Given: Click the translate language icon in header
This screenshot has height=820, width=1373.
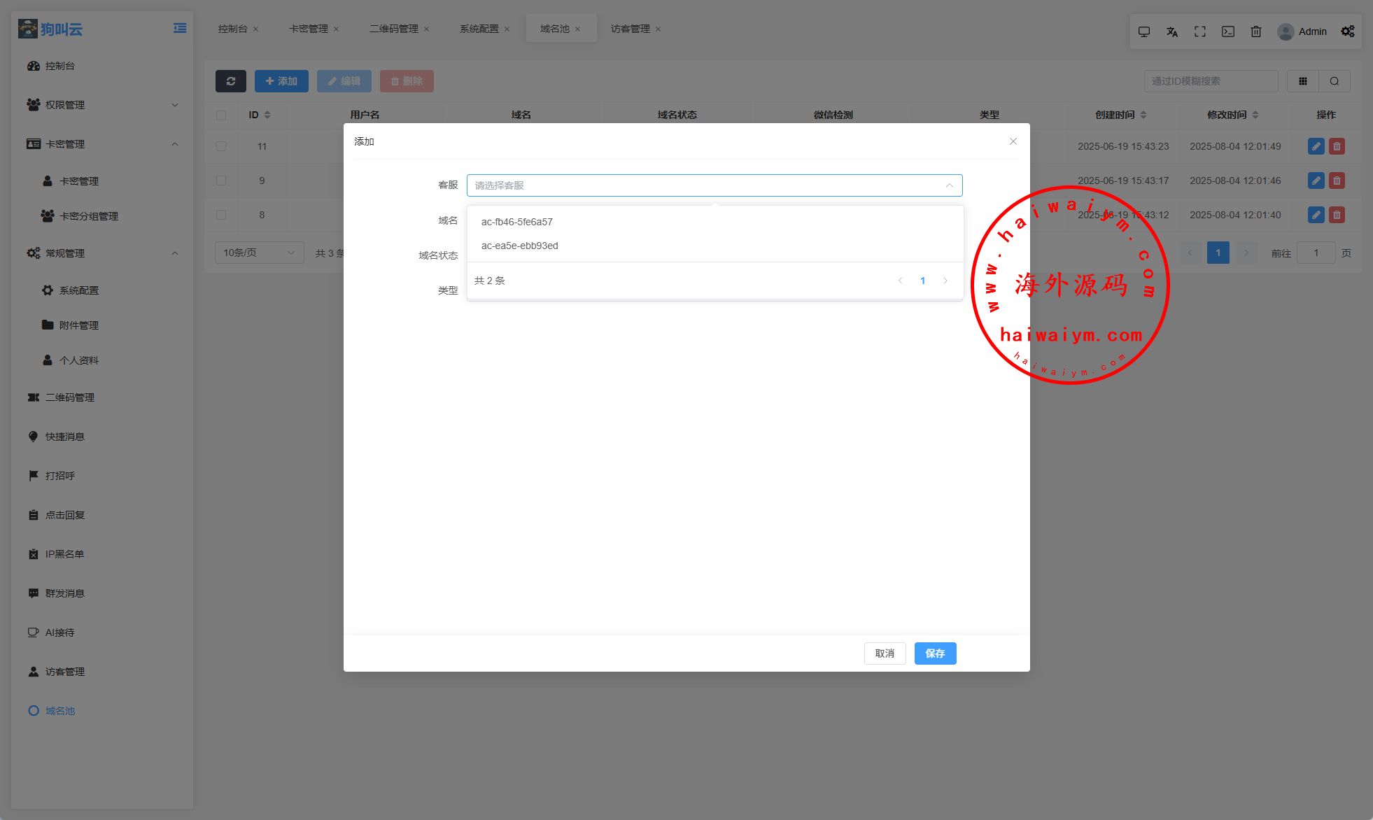Looking at the screenshot, I should 1172,31.
